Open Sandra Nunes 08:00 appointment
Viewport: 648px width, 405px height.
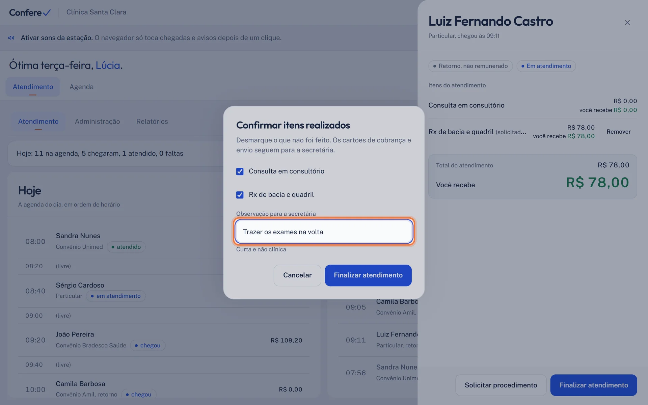point(163,241)
